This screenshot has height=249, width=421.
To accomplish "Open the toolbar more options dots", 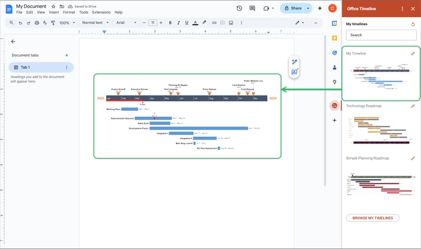I will (x=241, y=23).
